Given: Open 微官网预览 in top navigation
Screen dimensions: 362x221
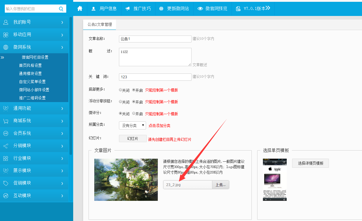Looking at the screenshot, I should (212, 8).
